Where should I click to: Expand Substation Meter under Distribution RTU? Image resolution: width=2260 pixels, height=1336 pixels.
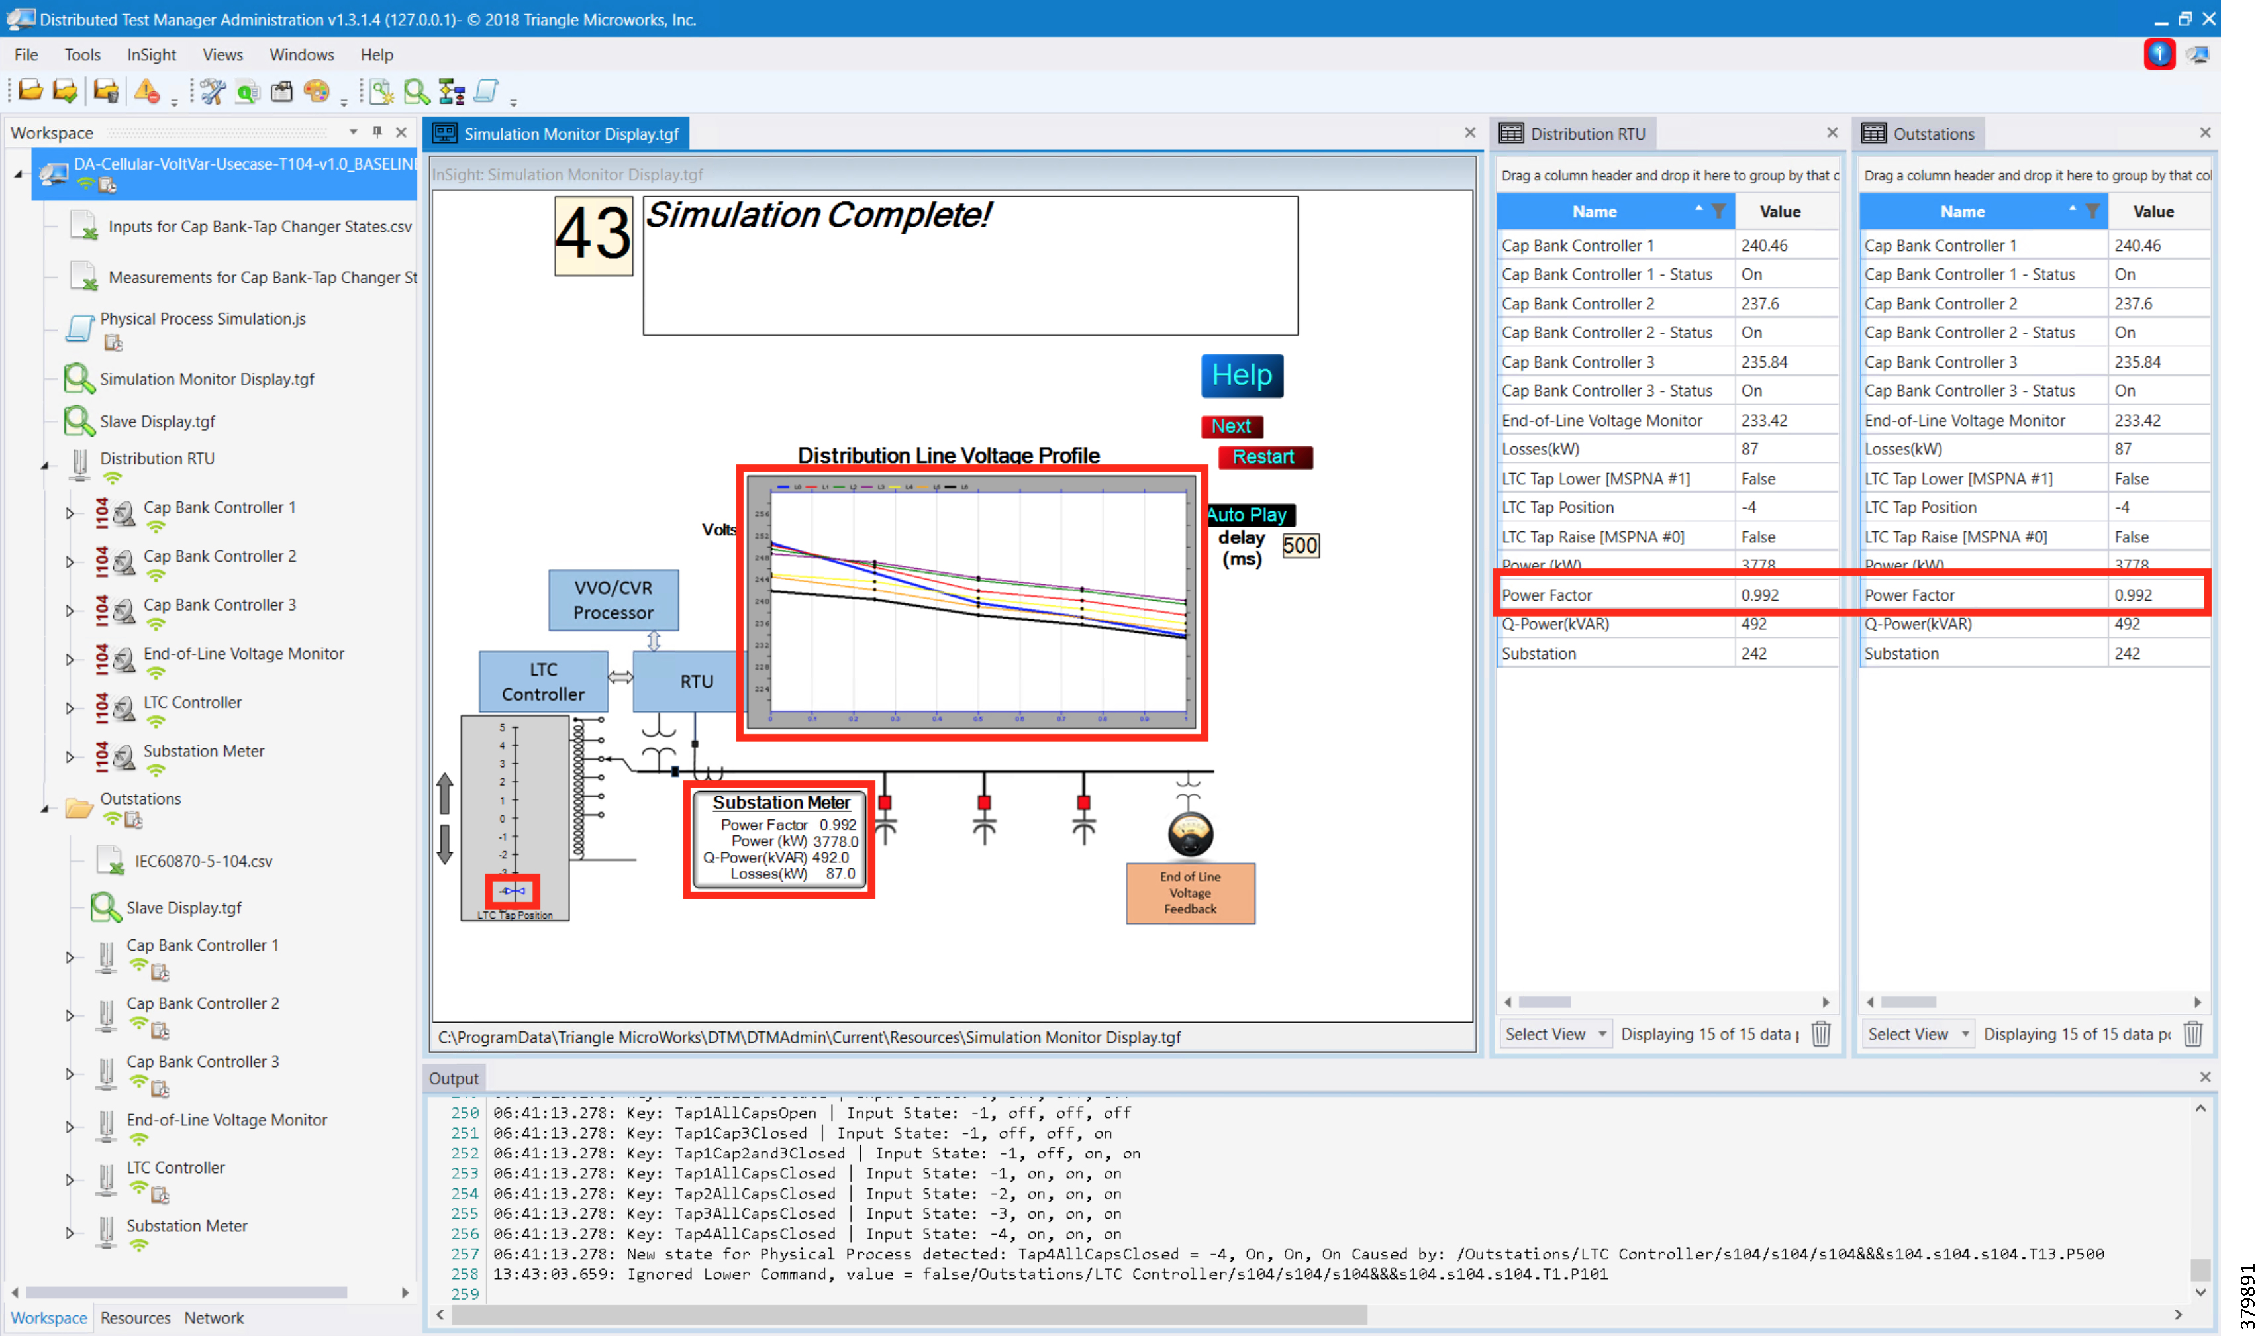click(x=70, y=757)
